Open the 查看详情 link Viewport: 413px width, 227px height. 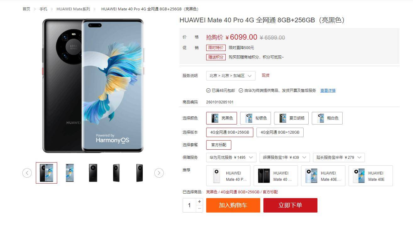click(x=328, y=91)
